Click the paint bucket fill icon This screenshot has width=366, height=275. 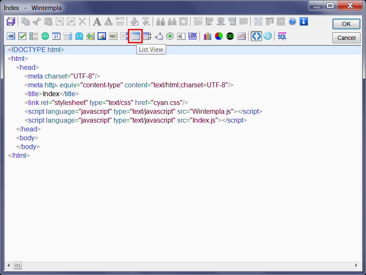click(135, 22)
